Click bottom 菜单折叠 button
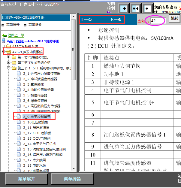Viewport: 181px width, 188px height. [72, 179]
